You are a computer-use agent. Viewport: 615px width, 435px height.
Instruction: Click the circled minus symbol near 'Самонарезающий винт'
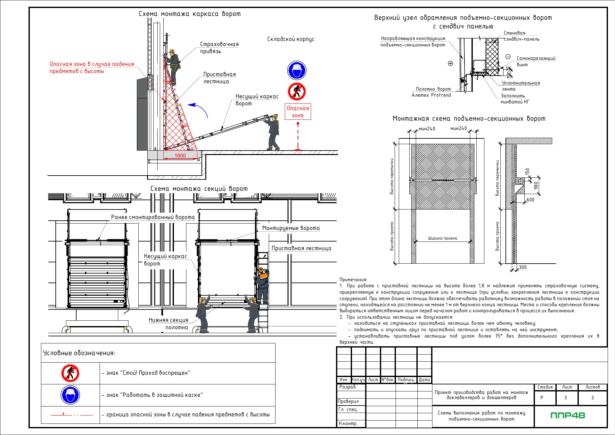508,57
